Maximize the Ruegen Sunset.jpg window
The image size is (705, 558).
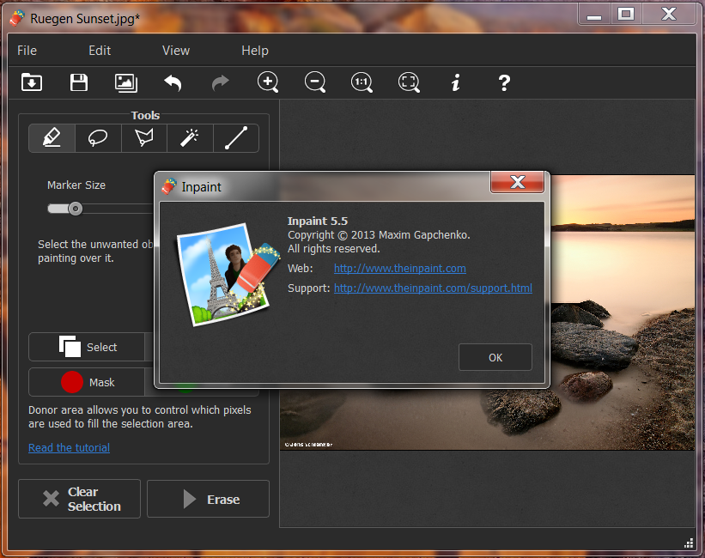pos(626,15)
